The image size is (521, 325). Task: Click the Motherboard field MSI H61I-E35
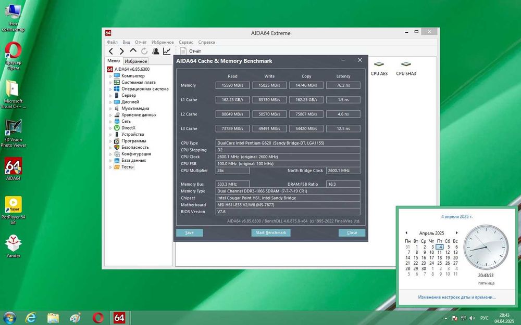coord(288,204)
